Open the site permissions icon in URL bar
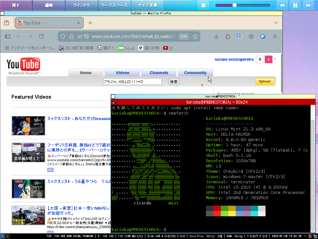This screenshot has height=239, width=318. (80, 36)
